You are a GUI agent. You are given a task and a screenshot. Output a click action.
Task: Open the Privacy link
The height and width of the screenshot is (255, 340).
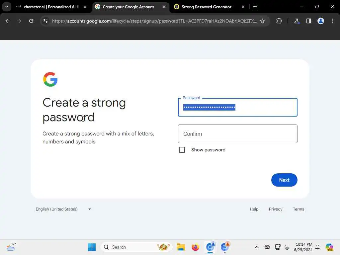(275, 209)
